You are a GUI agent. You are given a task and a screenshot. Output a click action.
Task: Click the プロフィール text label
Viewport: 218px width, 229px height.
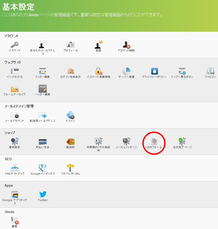pos(70,50)
